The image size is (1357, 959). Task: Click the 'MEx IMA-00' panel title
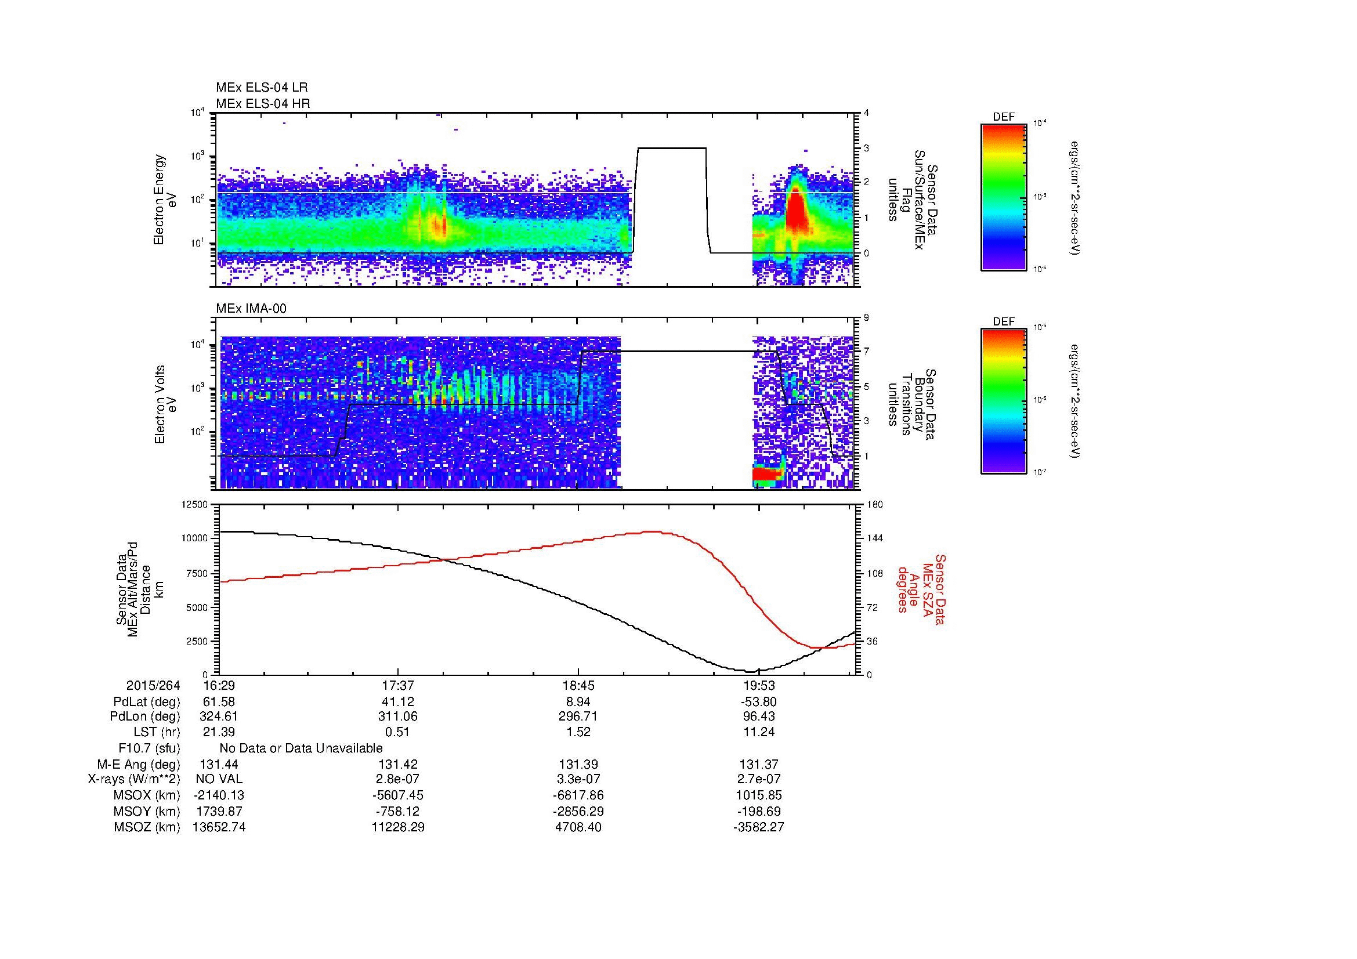click(251, 309)
